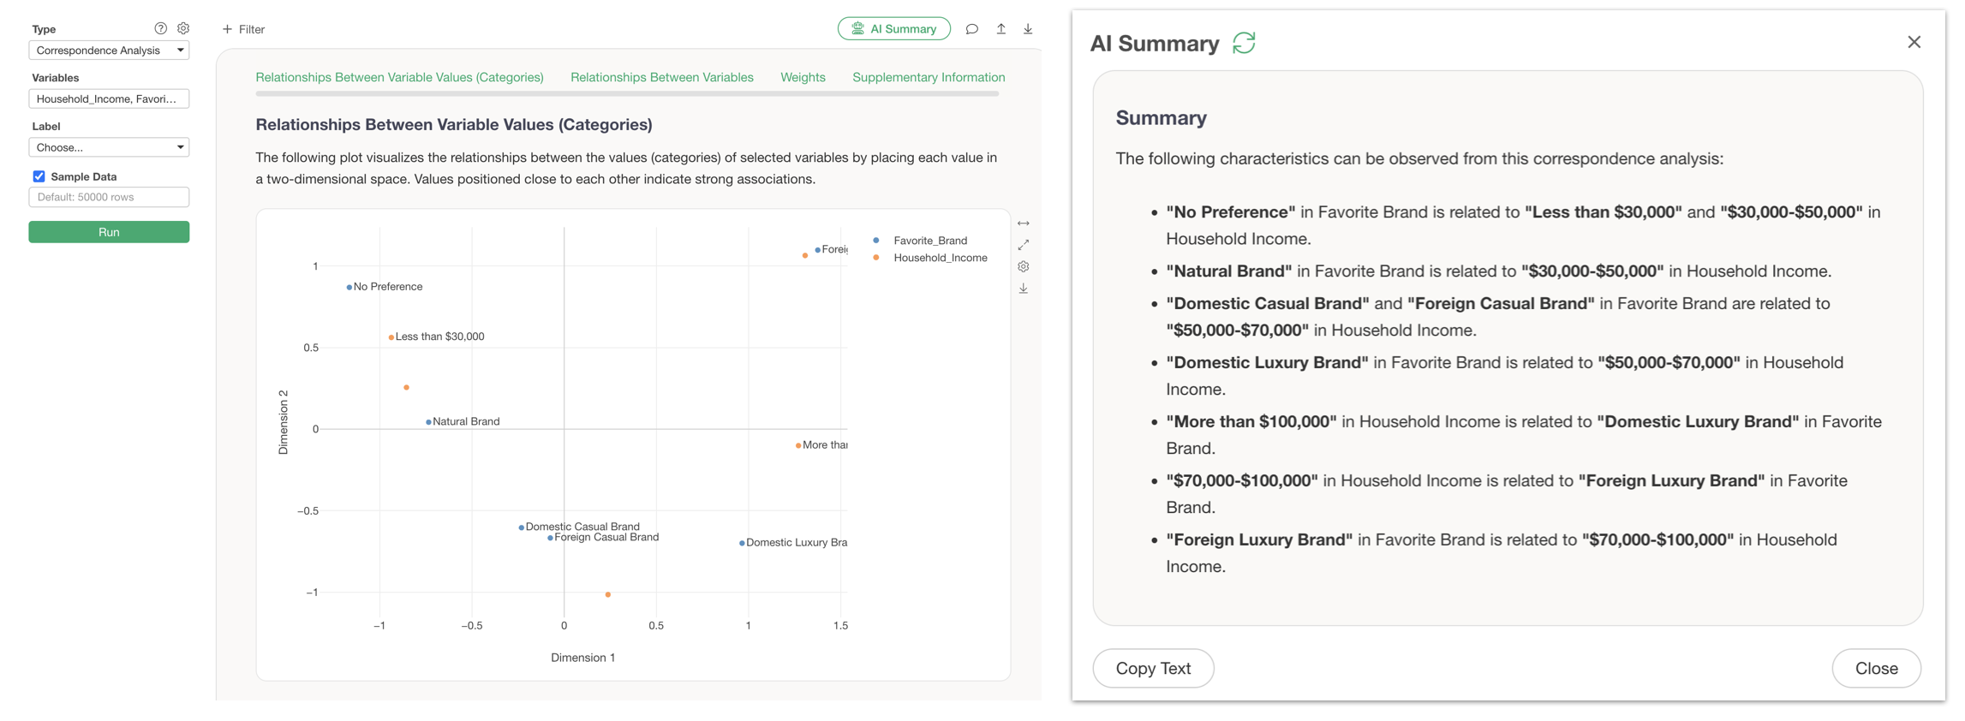
Task: Open the Supplementary Information tab
Action: pyautogui.click(x=929, y=77)
